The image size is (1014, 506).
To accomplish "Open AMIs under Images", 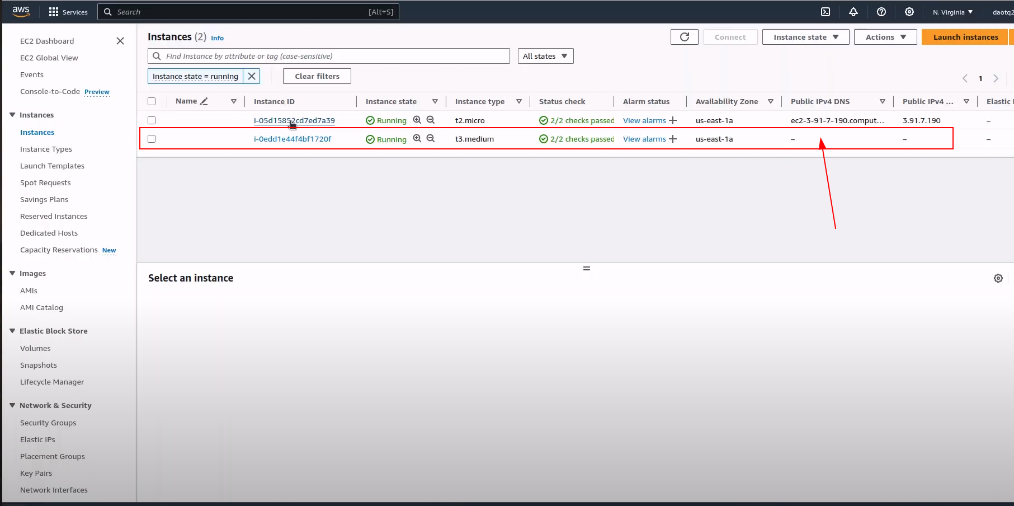I will (29, 291).
